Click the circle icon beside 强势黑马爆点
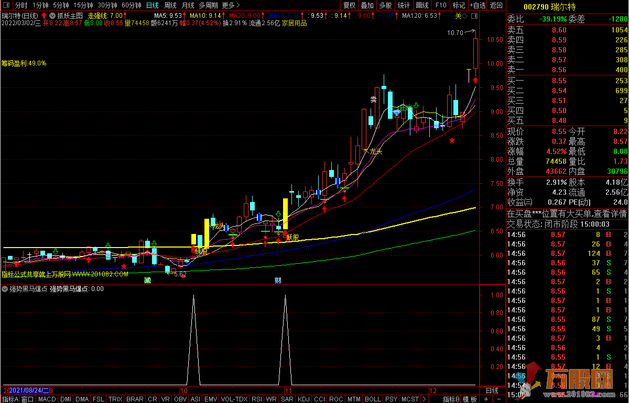Screen dimensions: 629x403 tap(5, 289)
